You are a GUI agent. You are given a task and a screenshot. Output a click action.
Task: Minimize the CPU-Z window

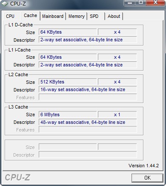(130, 3)
